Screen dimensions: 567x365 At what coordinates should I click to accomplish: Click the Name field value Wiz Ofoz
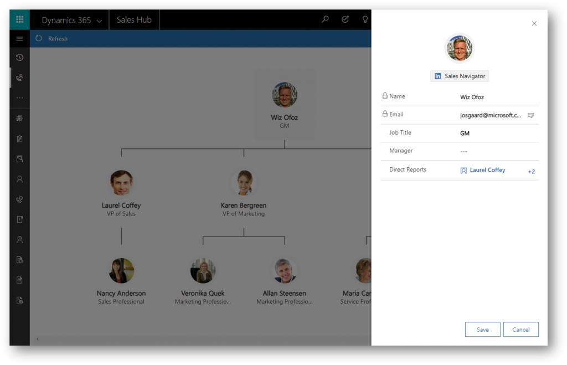point(472,97)
